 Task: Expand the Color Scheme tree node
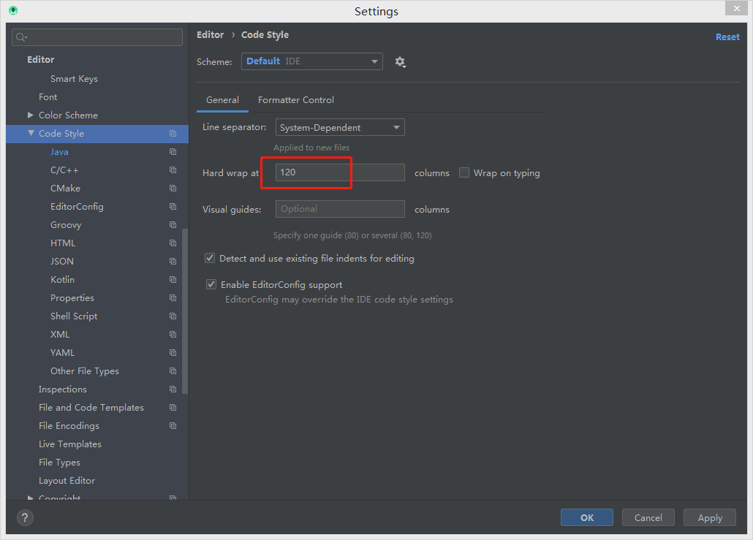31,115
